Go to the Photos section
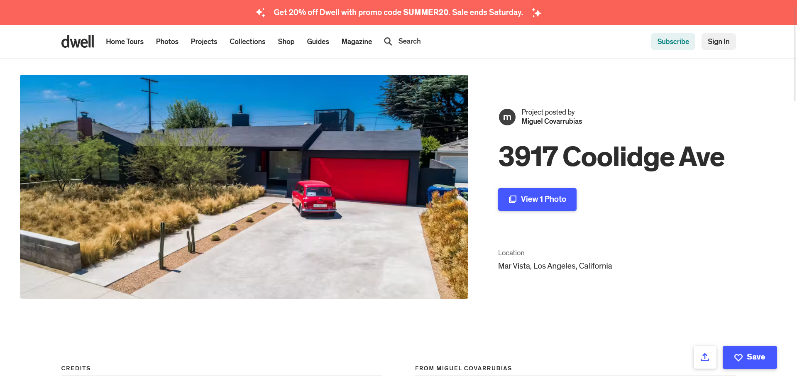 pyautogui.click(x=167, y=42)
